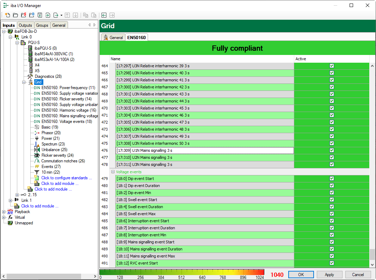
Task: Click the 'Click to configure standards' link
Action: tap(66, 178)
